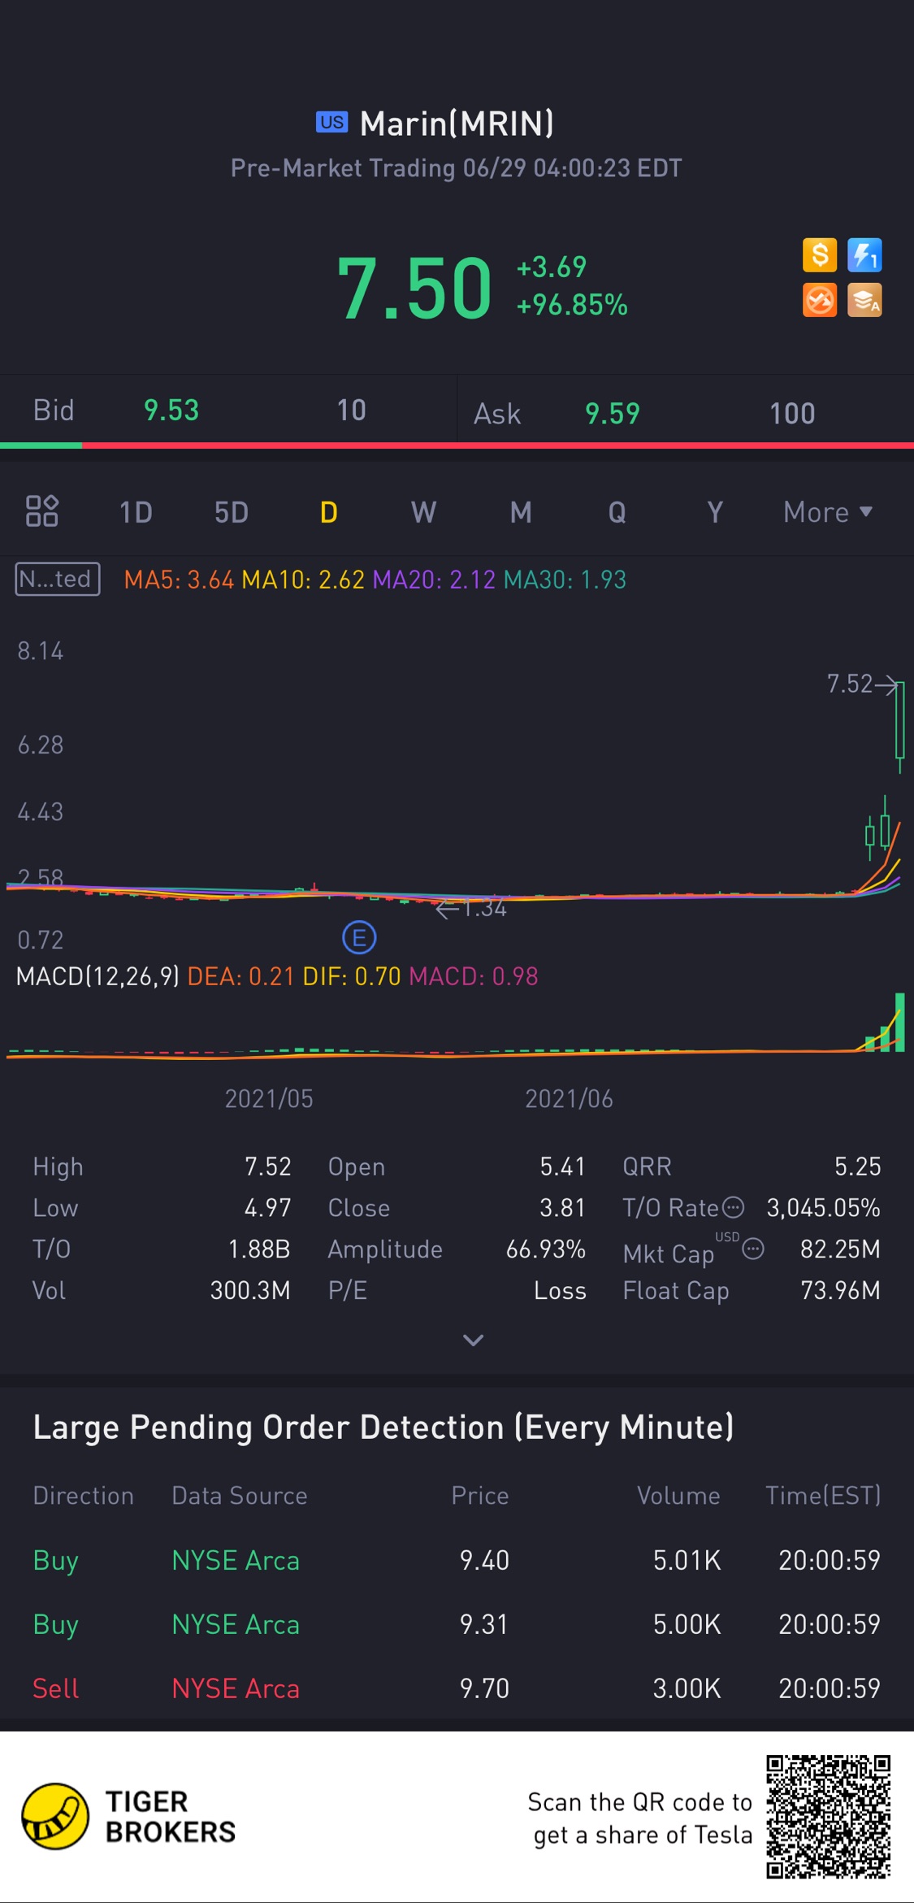Viewport: 914px width, 1903px height.
Task: Tap the US market flag badge
Action: pyautogui.click(x=331, y=122)
